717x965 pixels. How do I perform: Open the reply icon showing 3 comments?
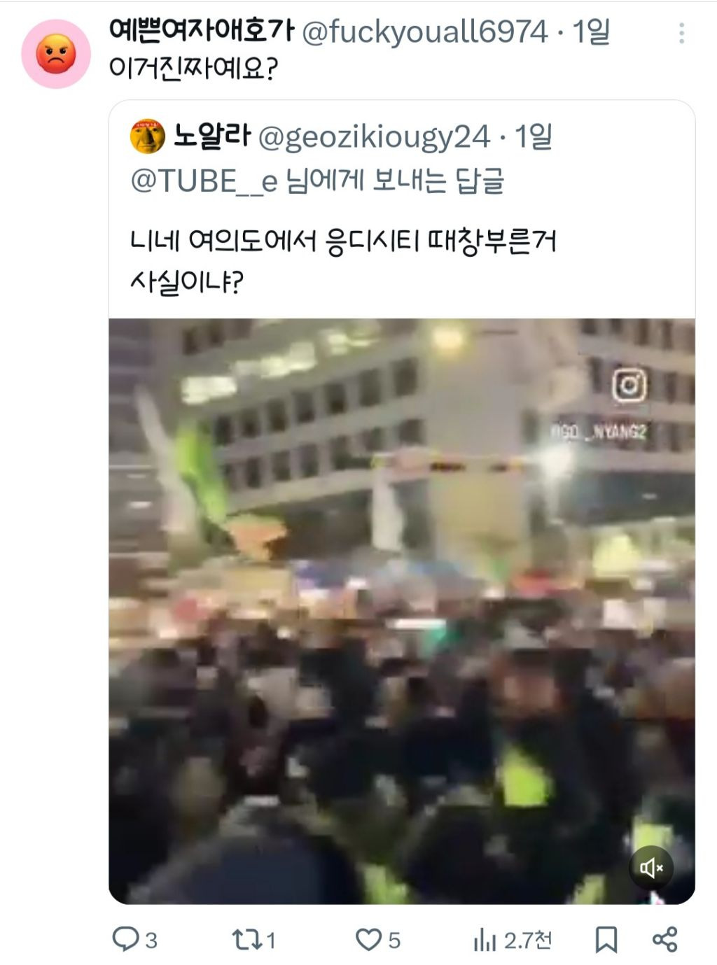127,939
